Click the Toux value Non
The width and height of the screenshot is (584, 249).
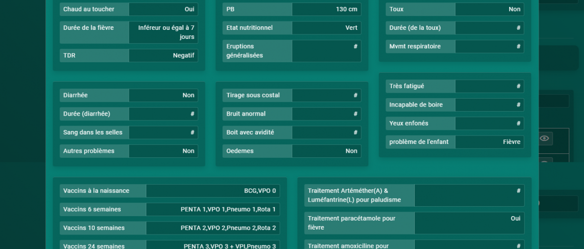[489, 9]
